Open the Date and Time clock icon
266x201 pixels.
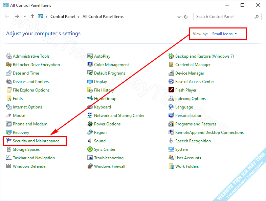click(x=9, y=73)
